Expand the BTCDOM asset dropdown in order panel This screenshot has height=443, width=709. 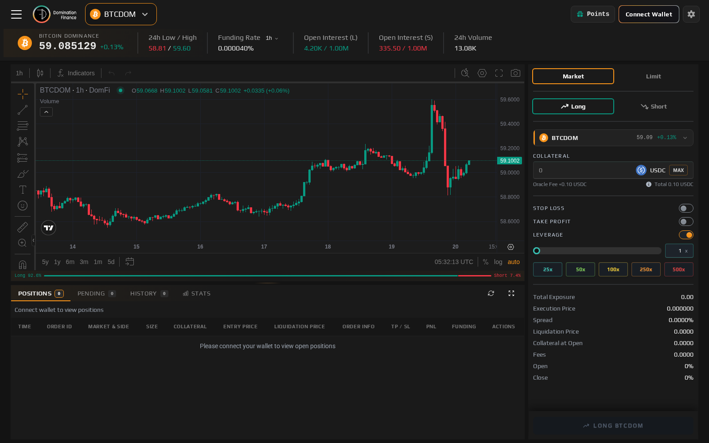tap(613, 138)
